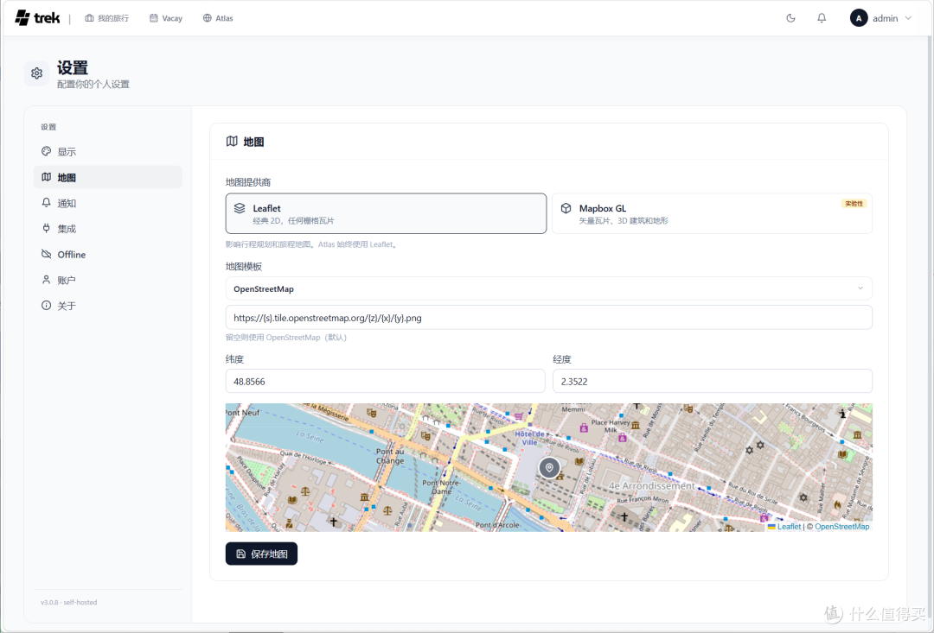Open 集成 settings section

108,229
